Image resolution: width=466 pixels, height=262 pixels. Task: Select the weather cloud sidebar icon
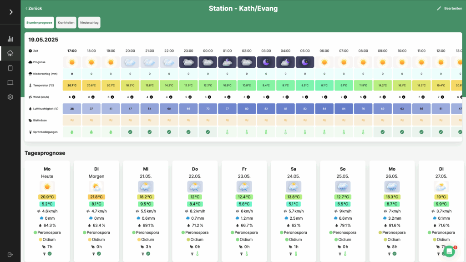10,54
